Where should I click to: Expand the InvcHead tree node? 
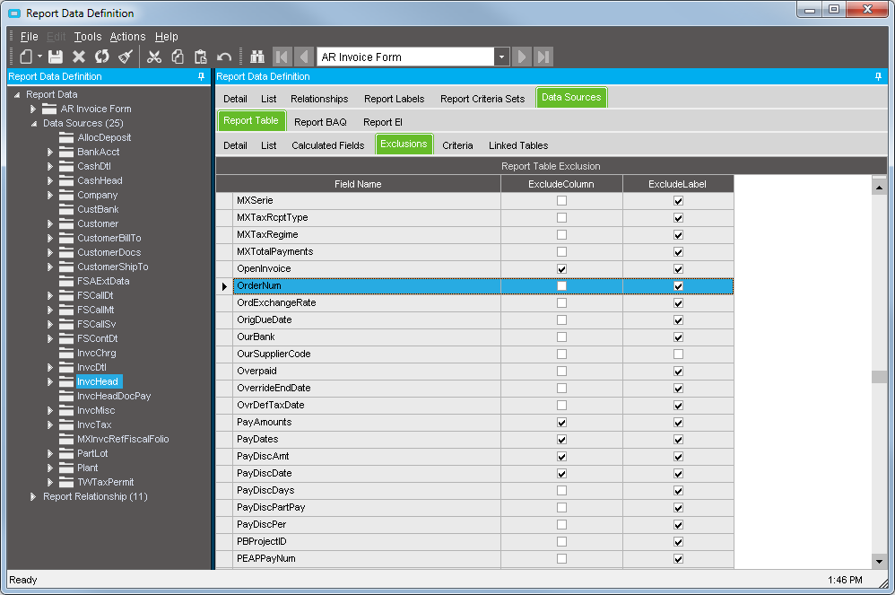pyautogui.click(x=50, y=381)
